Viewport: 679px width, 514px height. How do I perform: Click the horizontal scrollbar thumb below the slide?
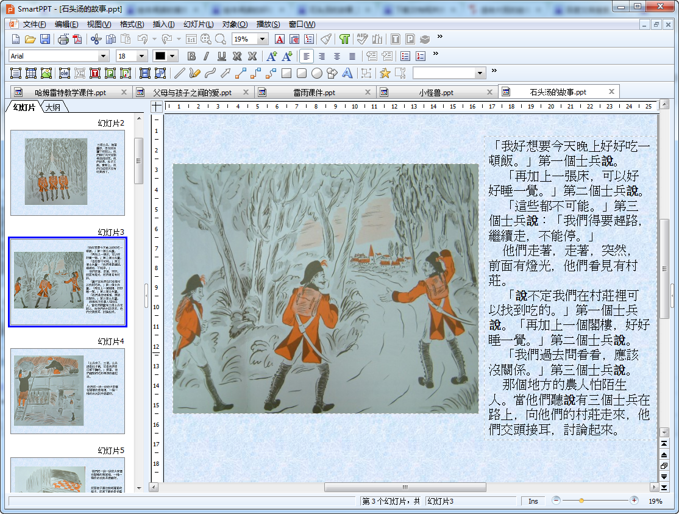click(x=405, y=487)
